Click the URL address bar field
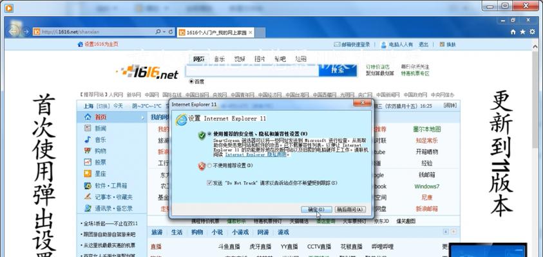 click(93, 31)
